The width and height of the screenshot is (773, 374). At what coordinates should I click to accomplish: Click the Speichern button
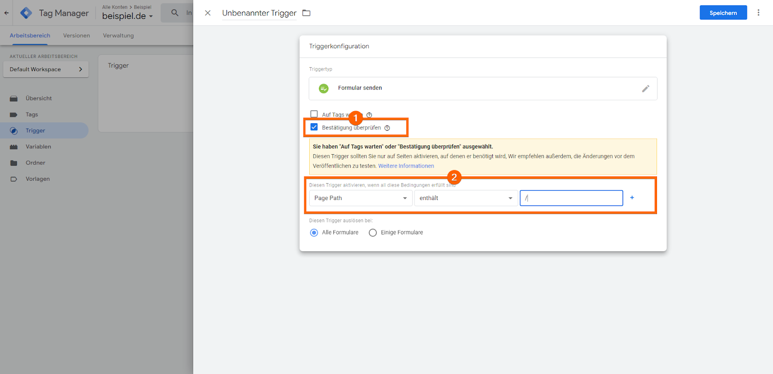click(x=723, y=13)
